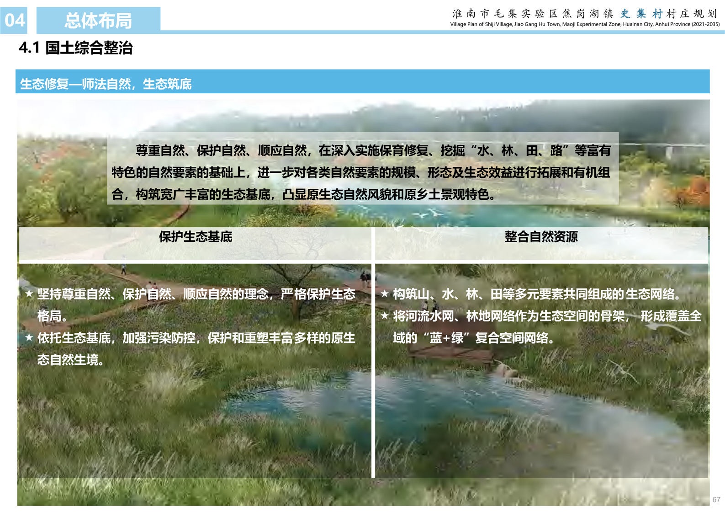Select the 总体布局 section title tab

(98, 21)
